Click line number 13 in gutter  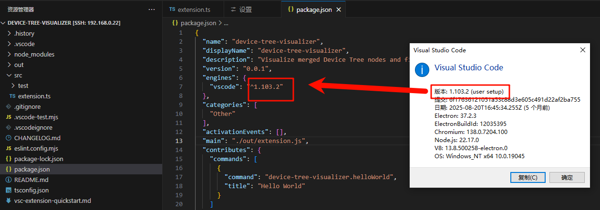point(179,141)
